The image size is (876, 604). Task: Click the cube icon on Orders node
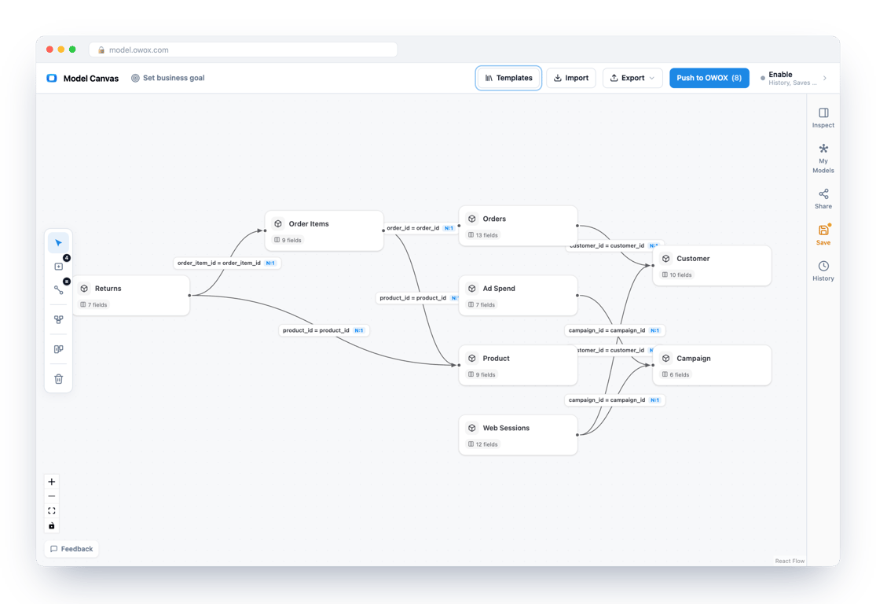472,219
